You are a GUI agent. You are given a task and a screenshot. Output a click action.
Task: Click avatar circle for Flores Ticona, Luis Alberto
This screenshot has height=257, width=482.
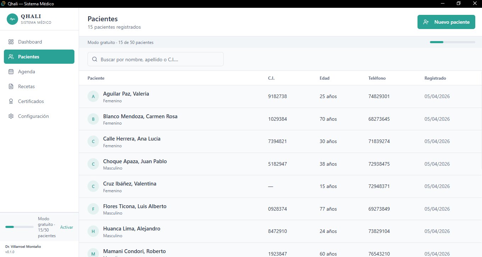point(93,209)
